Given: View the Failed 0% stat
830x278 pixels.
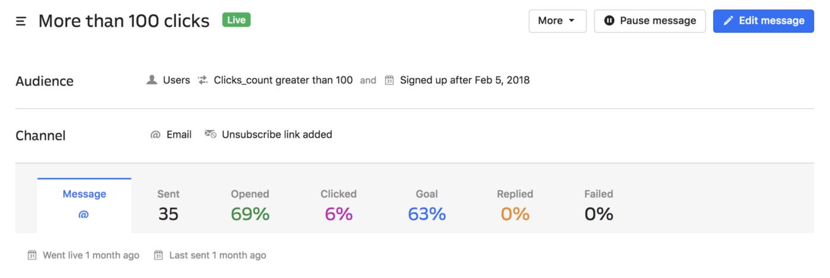Looking at the screenshot, I should coord(599,205).
